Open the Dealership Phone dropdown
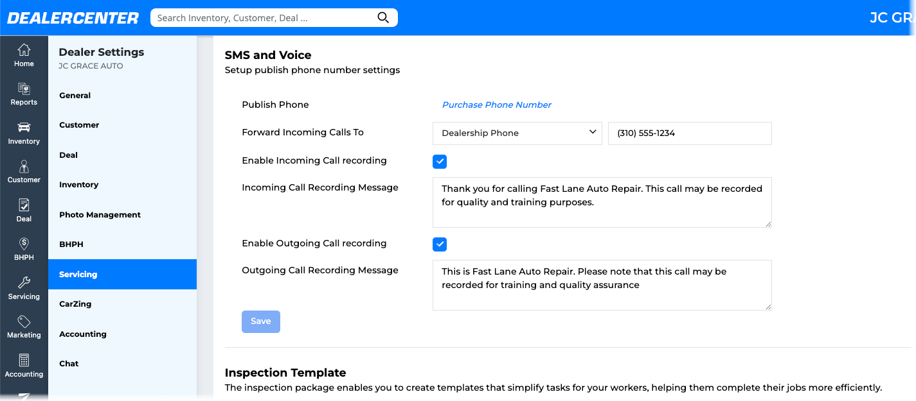 (517, 133)
